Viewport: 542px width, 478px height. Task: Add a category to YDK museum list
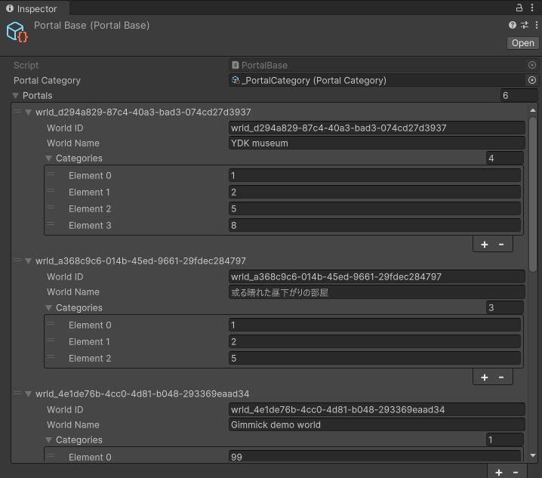[485, 245]
